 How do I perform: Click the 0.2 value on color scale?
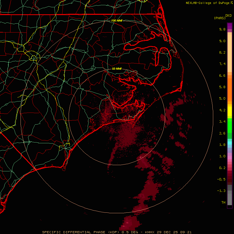tap(222, 168)
